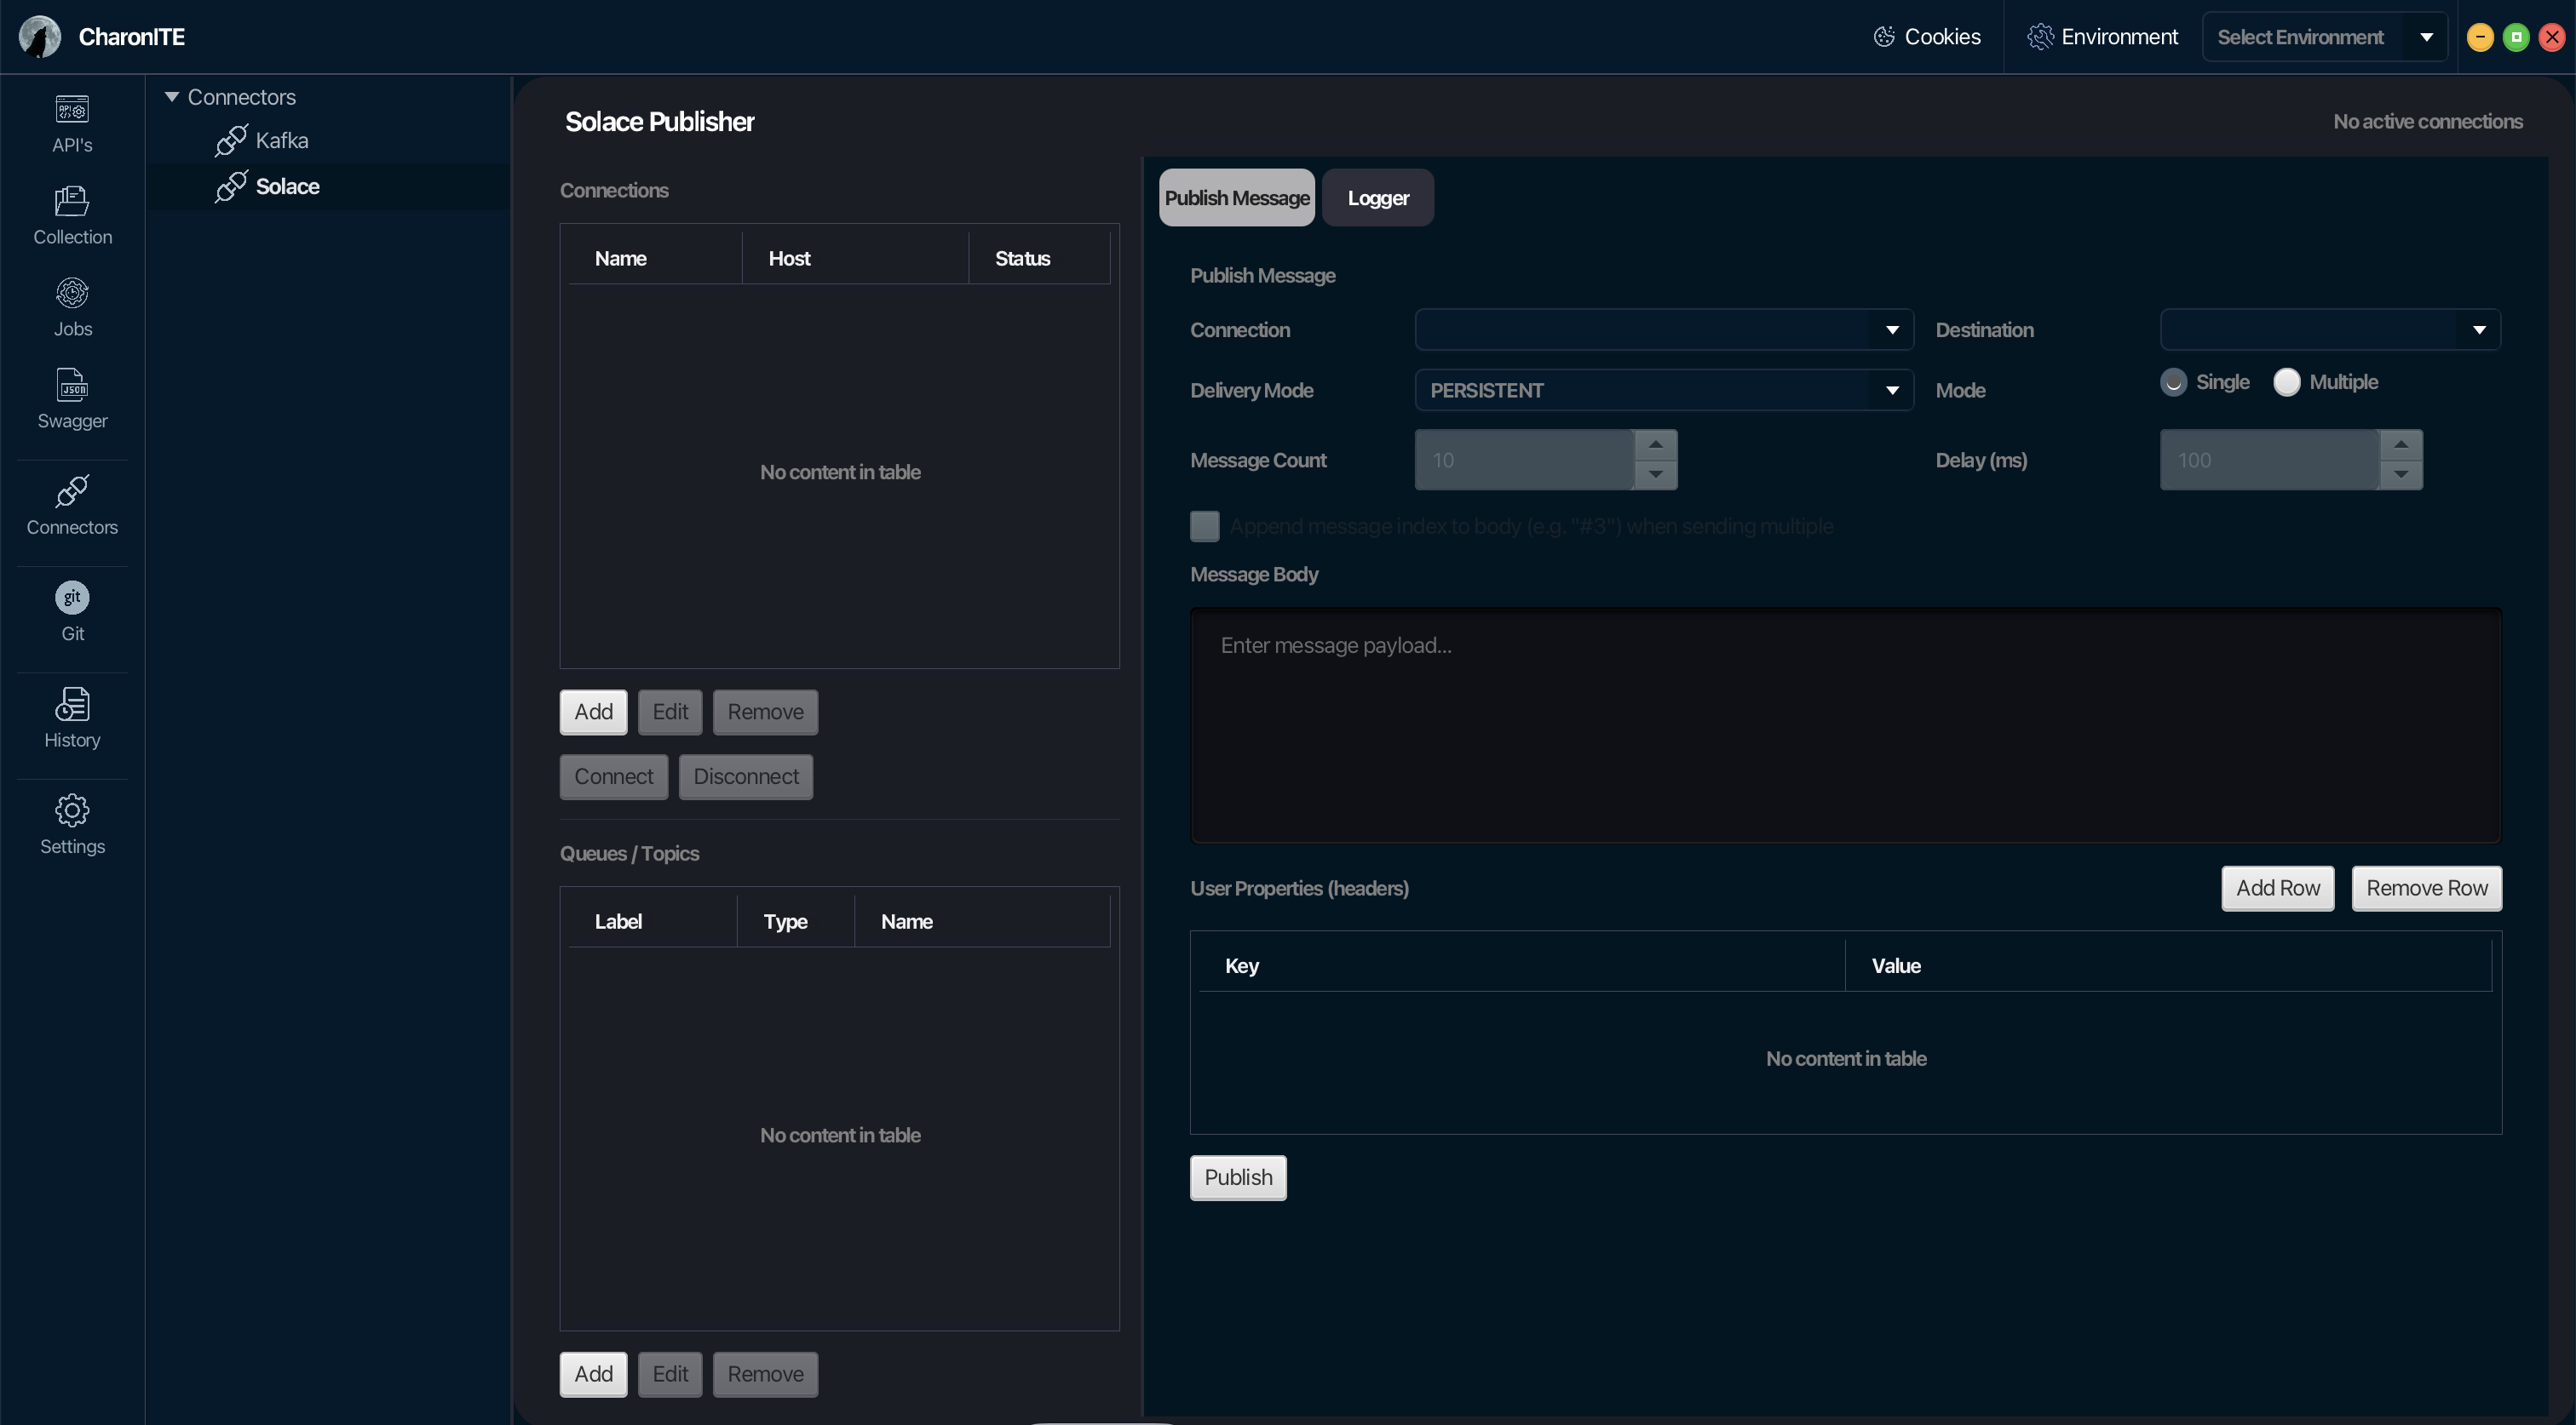Click the Key column header in properties
This screenshot has width=2576, height=1425.
pyautogui.click(x=1522, y=966)
